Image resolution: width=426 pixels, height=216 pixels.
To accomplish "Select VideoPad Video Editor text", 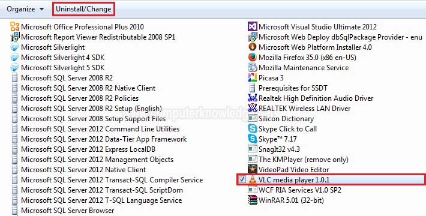I will (293, 170).
